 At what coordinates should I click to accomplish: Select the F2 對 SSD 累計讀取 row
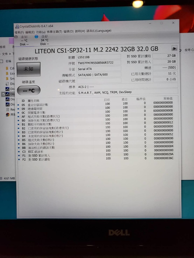click(x=96, y=159)
